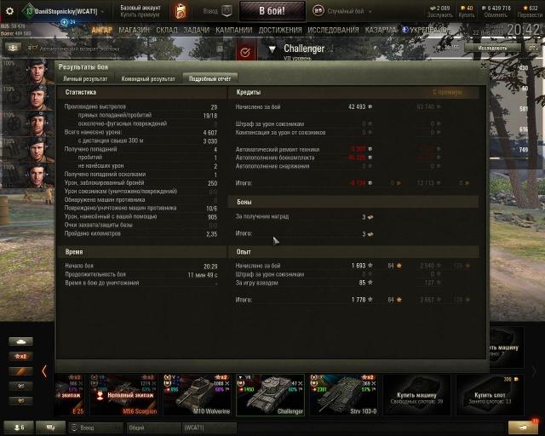Select the E 25 tank in carousel
This screenshot has width=545, height=436.
click(x=69, y=394)
